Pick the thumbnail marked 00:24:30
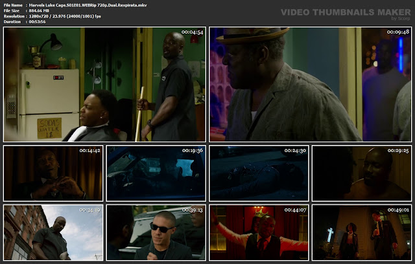The width and height of the screenshot is (415, 264). (259, 173)
